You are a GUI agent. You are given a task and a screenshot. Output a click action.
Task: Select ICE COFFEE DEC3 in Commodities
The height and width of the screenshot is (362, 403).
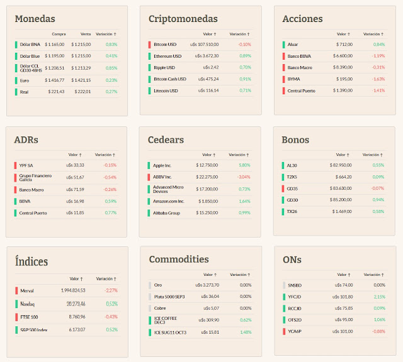coord(201,320)
